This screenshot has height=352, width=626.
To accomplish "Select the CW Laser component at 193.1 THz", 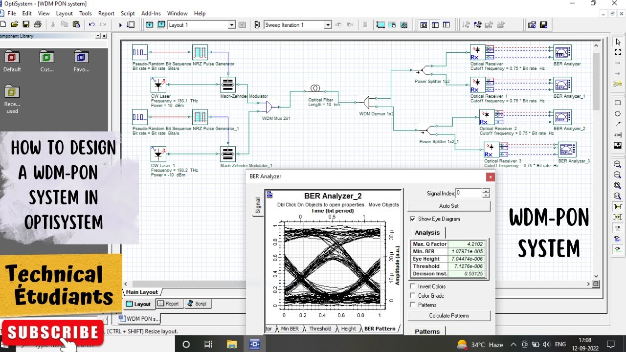I will tap(158, 85).
